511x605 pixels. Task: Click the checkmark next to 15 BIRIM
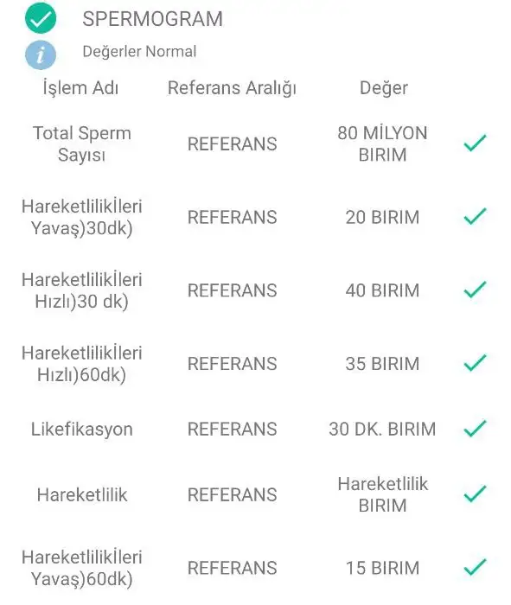475,567
